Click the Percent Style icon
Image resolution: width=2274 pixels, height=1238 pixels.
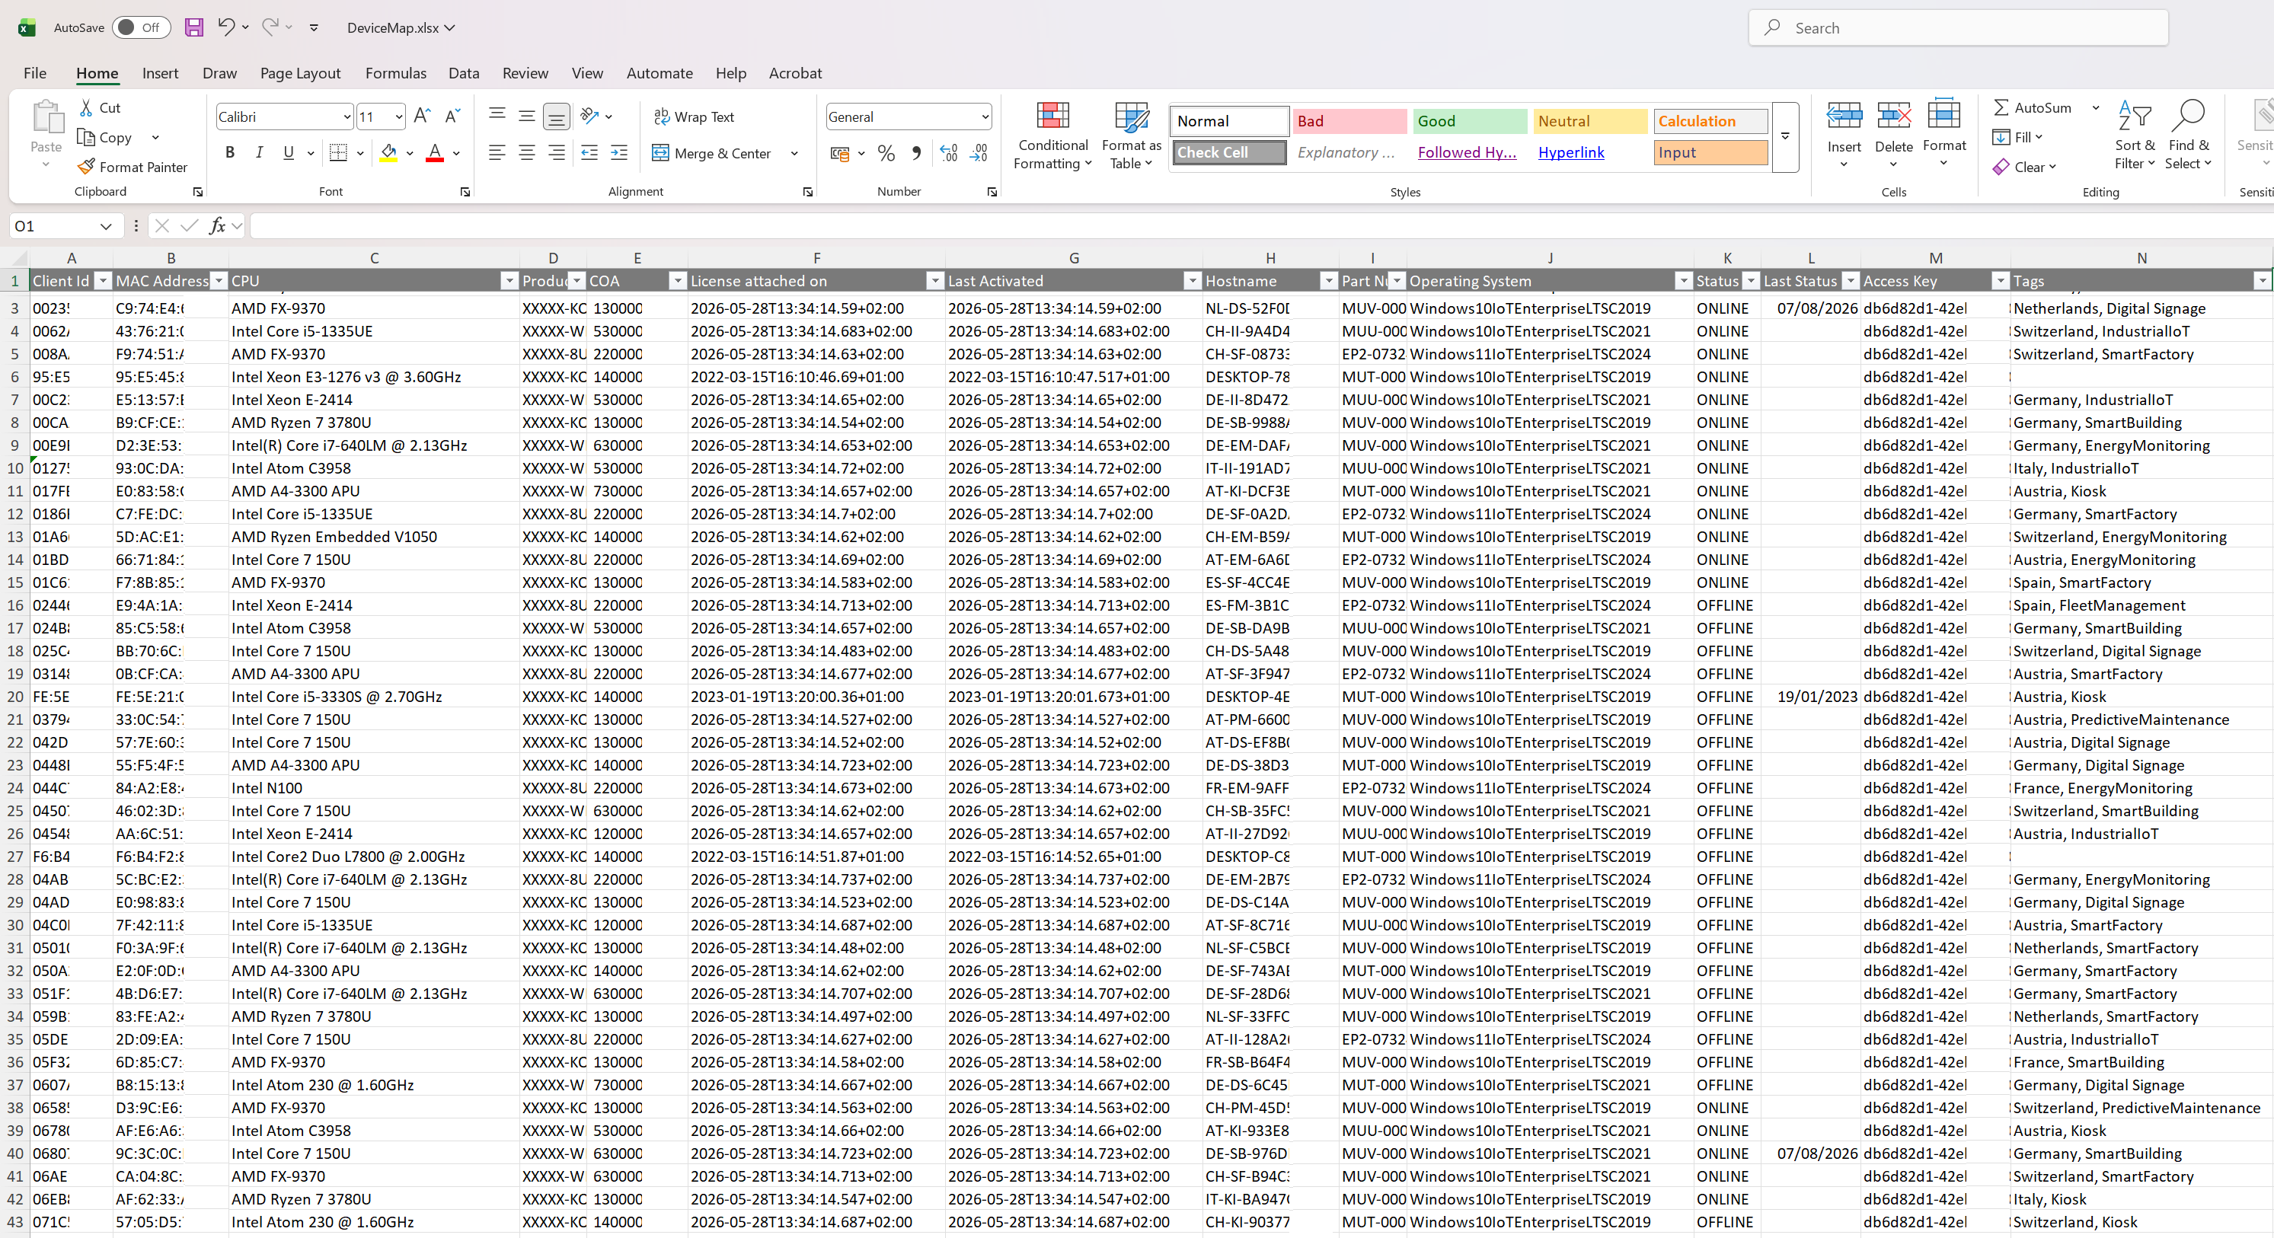tap(886, 154)
